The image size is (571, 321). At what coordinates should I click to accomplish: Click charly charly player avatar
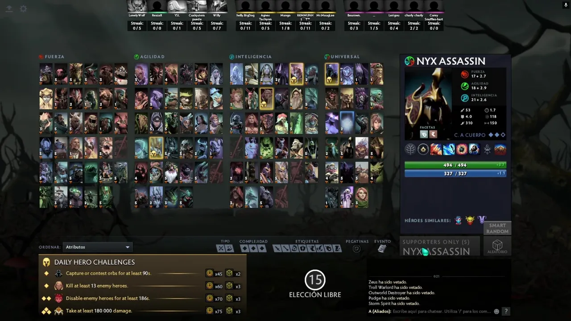(x=414, y=6)
